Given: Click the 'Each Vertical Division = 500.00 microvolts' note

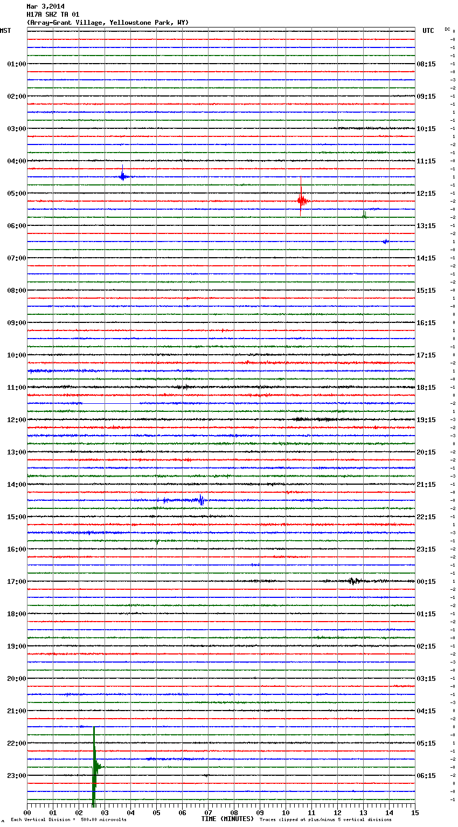Looking at the screenshot, I should coord(69,820).
